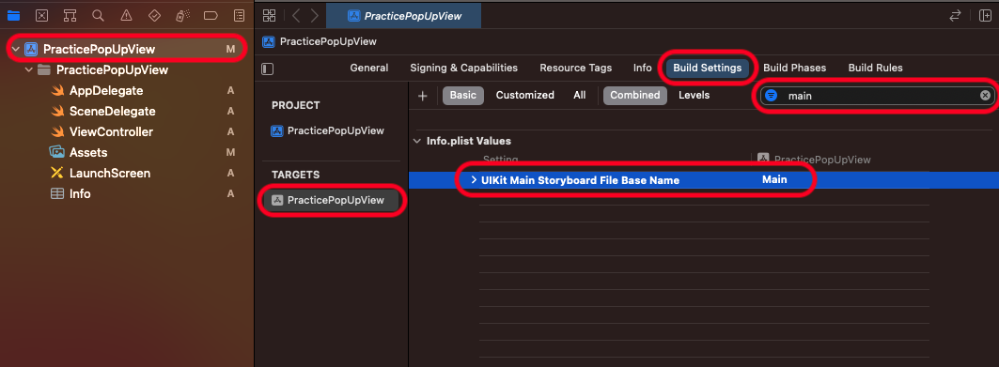Image resolution: width=999 pixels, height=367 pixels.
Task: Switch to Signing & Capabilities tab
Action: (464, 68)
